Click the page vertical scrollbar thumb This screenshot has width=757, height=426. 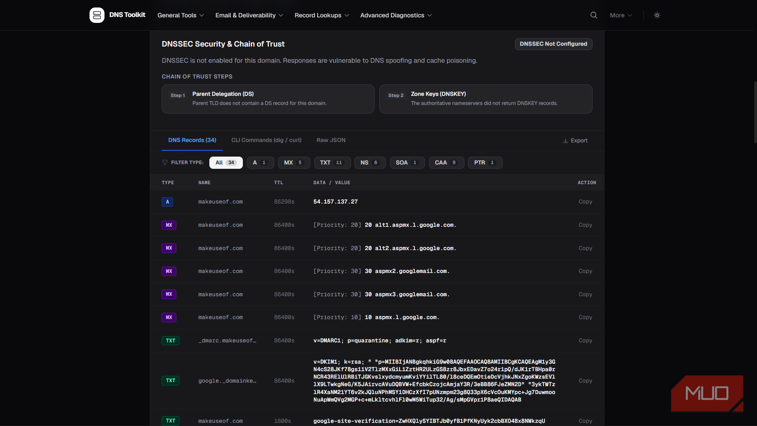(755, 112)
